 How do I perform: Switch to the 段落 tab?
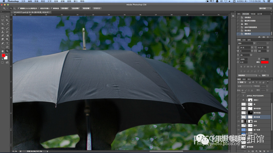[x=244, y=40]
